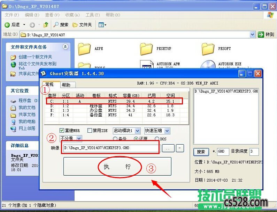The width and height of the screenshot is (277, 212).
Task: Click the GHO extension filter field
Action: tap(223, 152)
